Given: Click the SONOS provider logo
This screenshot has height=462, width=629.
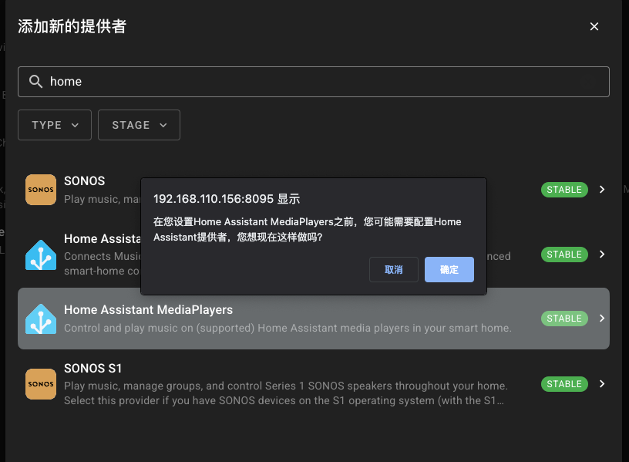Looking at the screenshot, I should click(41, 190).
